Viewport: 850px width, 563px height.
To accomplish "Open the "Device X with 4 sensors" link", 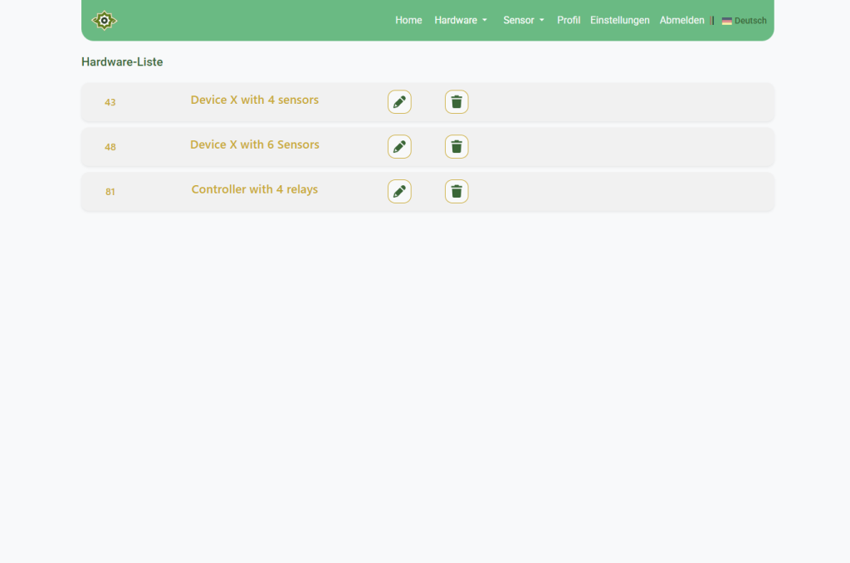I will click(254, 100).
